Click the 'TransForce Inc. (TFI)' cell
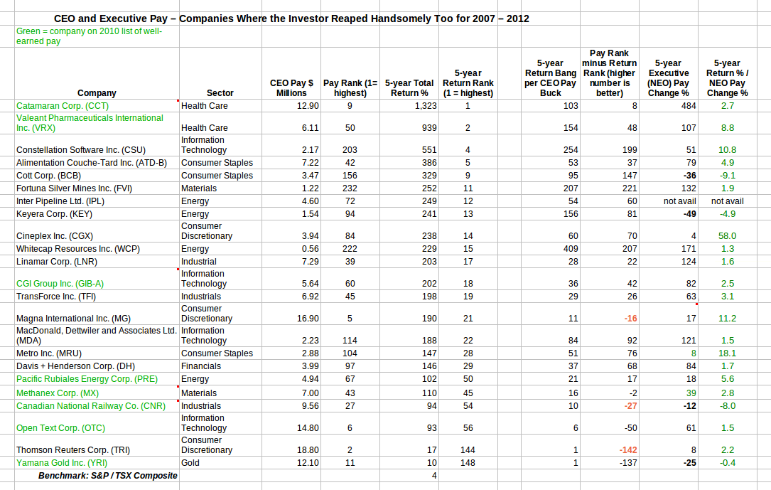Image resolution: width=771 pixels, height=490 pixels. coord(97,297)
